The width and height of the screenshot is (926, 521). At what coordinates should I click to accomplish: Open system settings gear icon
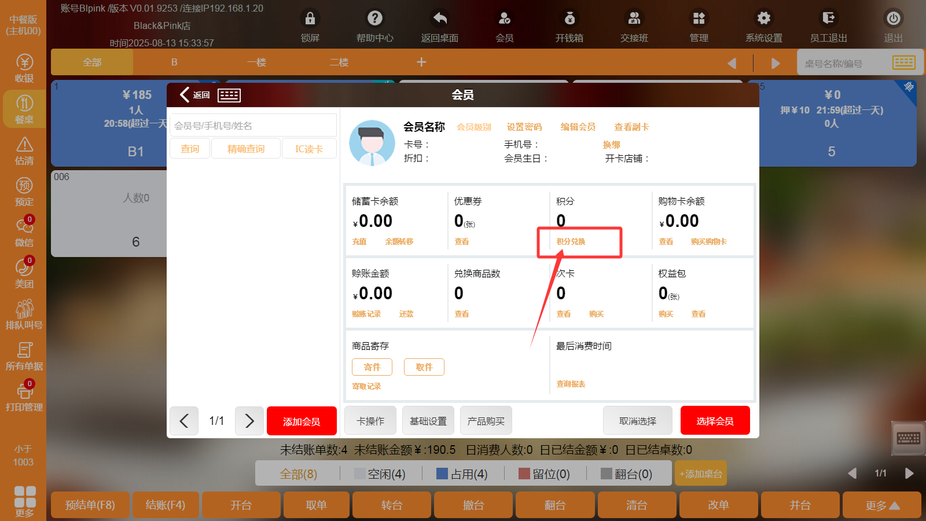(764, 19)
